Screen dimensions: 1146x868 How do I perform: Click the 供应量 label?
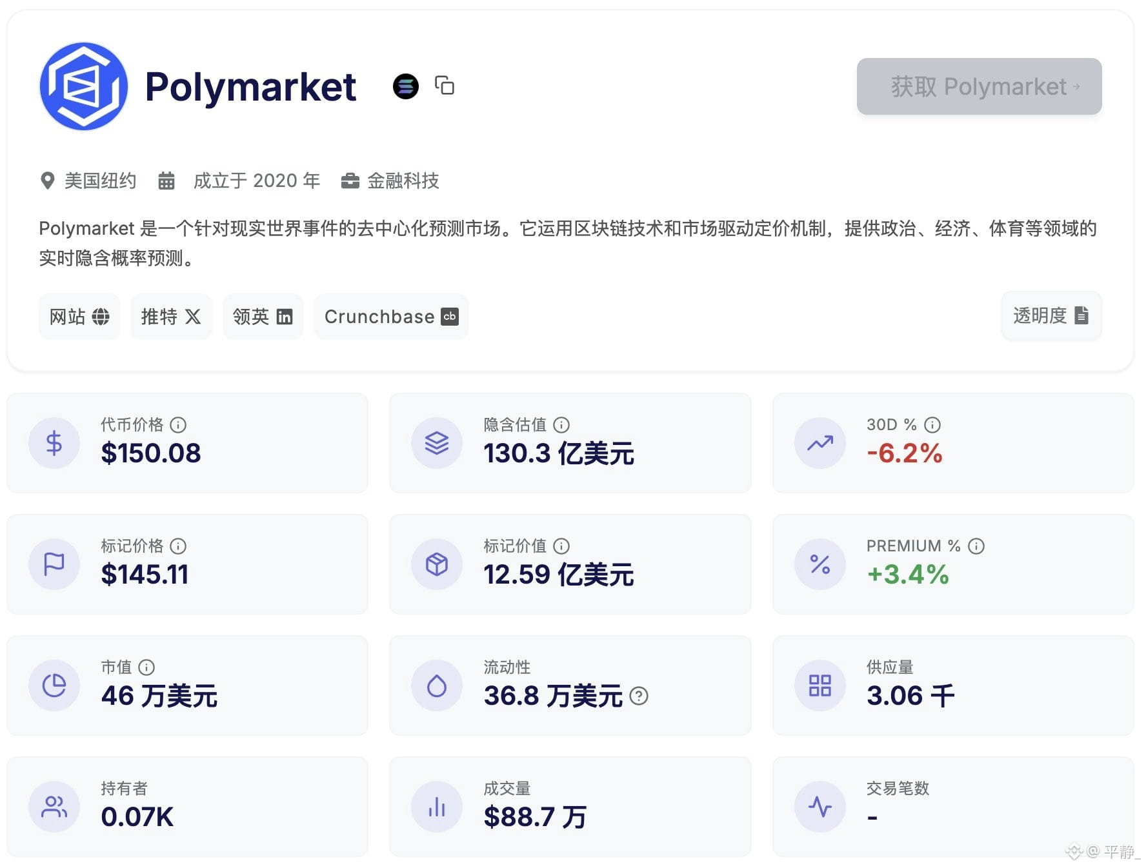point(890,667)
